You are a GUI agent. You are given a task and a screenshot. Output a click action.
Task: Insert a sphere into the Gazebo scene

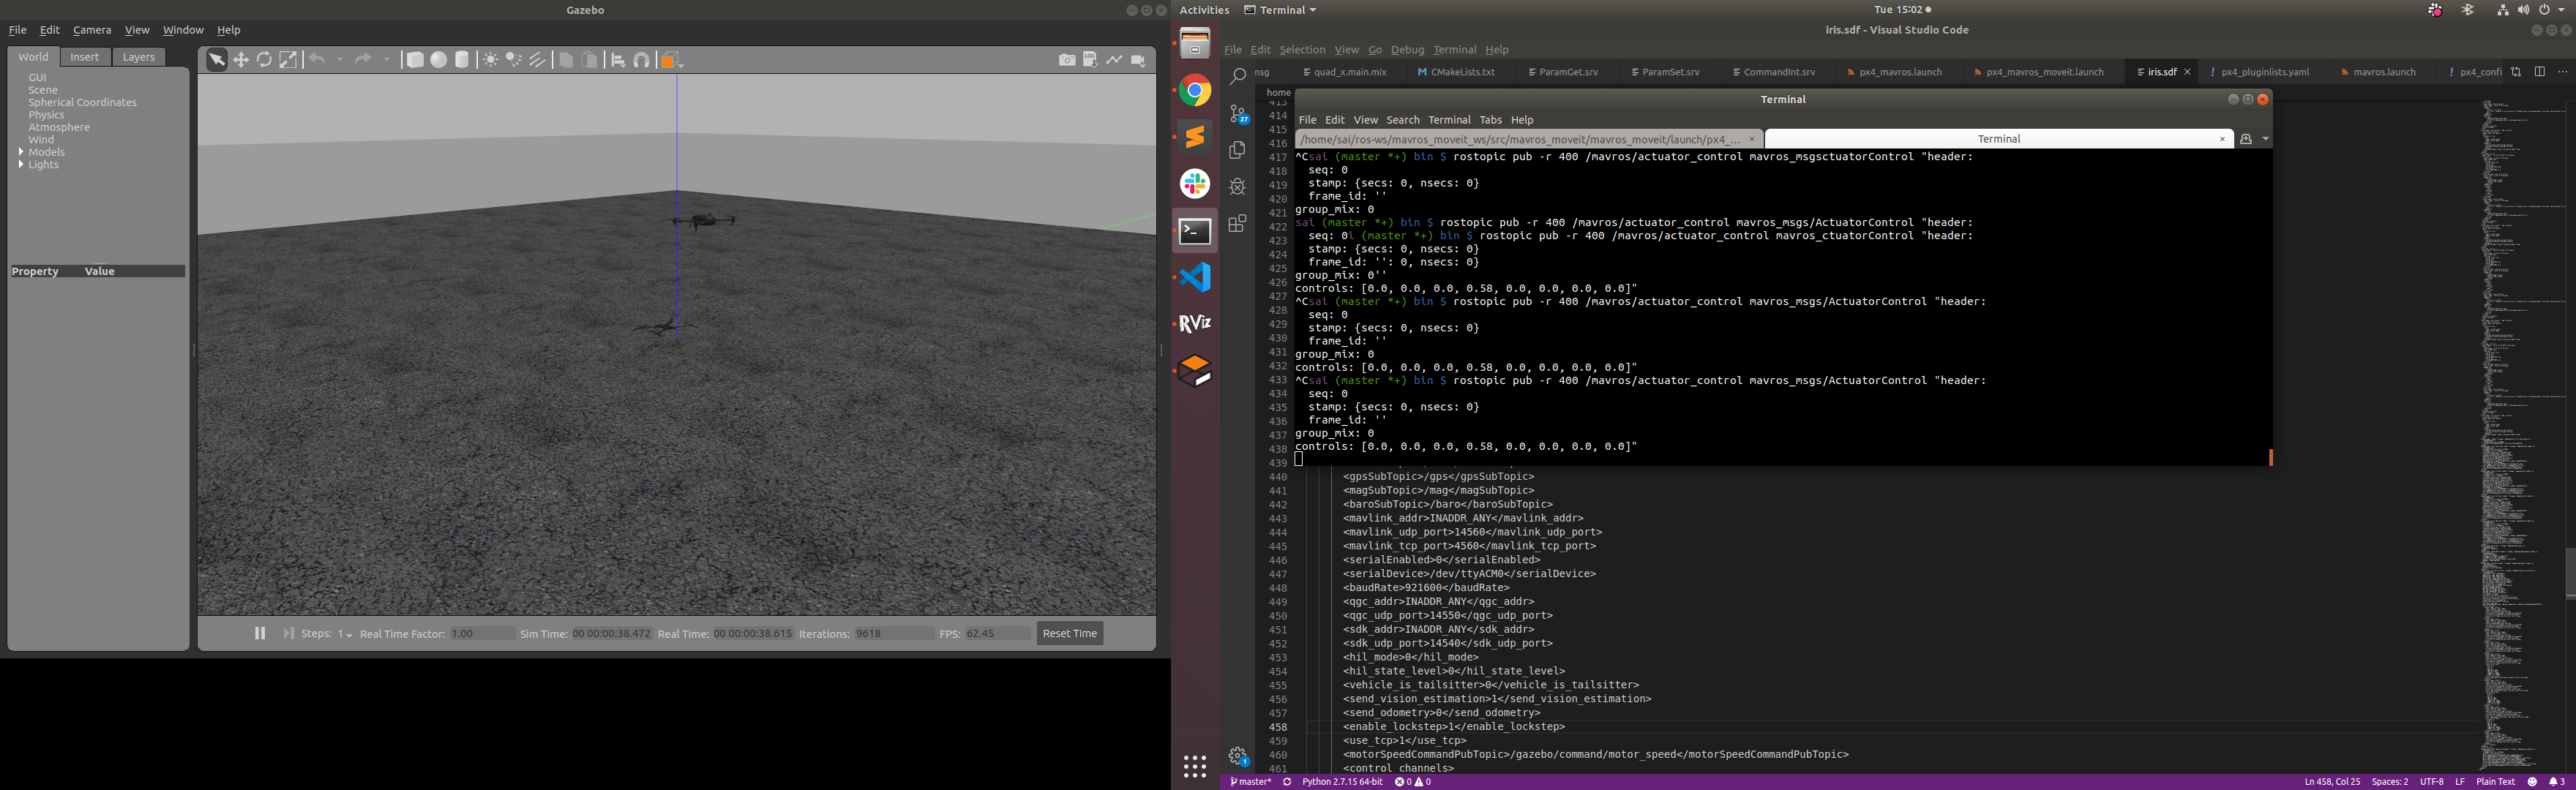[438, 59]
